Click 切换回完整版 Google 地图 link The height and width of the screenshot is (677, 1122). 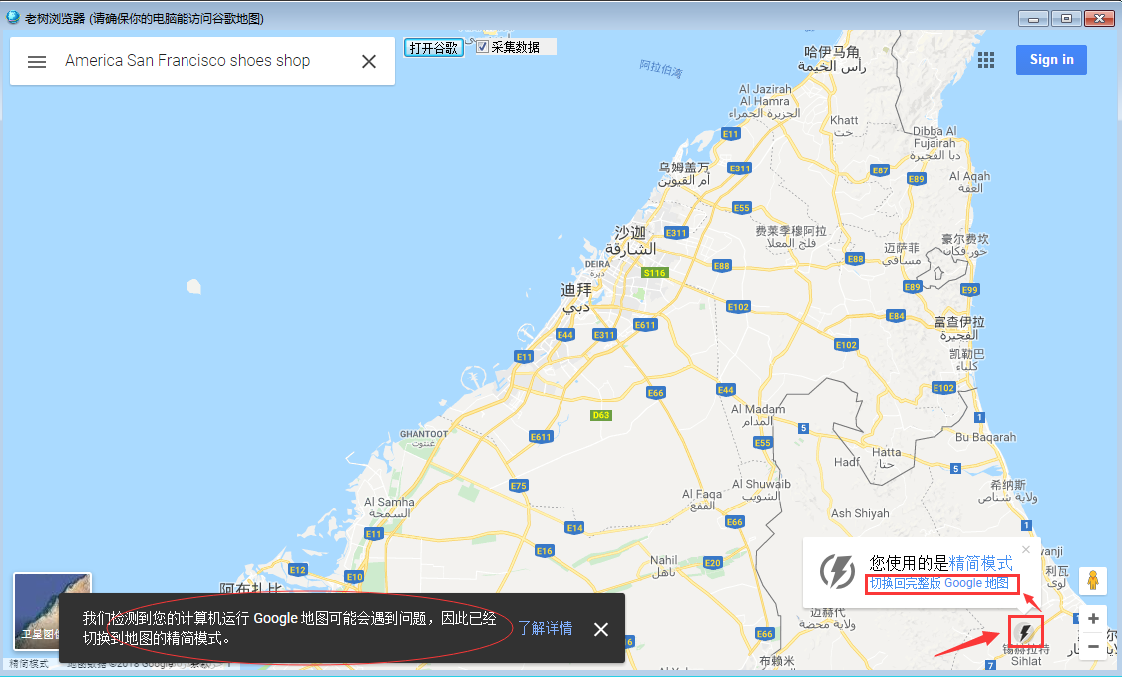click(938, 583)
